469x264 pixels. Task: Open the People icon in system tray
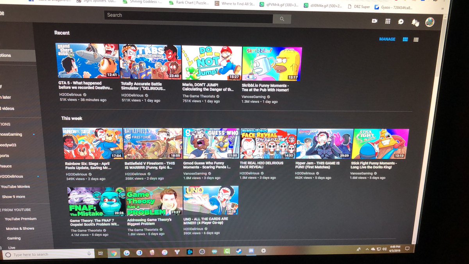(358, 249)
